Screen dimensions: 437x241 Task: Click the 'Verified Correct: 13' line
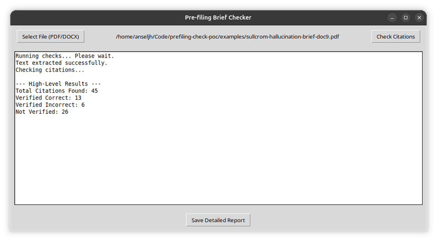point(49,98)
